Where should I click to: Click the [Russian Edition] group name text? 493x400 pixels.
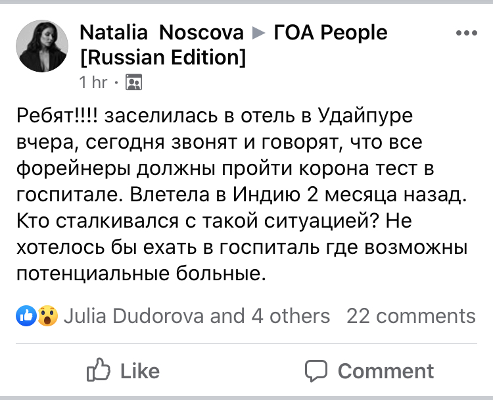(162, 57)
